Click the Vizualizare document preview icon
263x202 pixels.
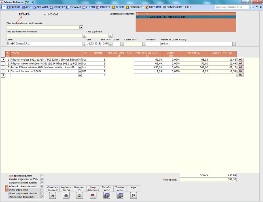(52, 196)
